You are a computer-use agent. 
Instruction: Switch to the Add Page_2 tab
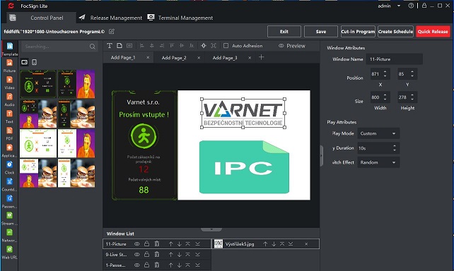(x=174, y=57)
